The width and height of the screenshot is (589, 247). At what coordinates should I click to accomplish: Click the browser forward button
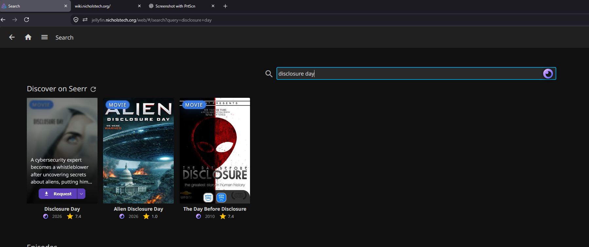tap(15, 20)
